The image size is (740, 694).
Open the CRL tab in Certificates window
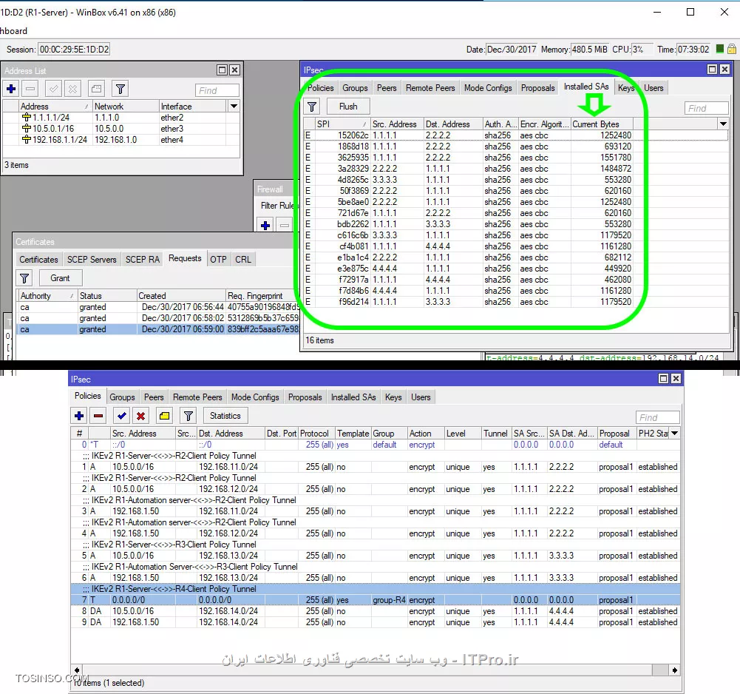[x=243, y=260]
